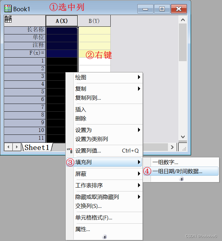This screenshot has width=222, height=241.
Task: Select the F(x)= row header
Action: (x=24, y=53)
